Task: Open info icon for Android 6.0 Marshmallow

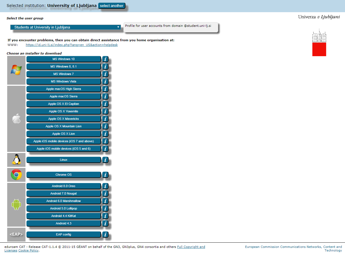Action: 105,201
